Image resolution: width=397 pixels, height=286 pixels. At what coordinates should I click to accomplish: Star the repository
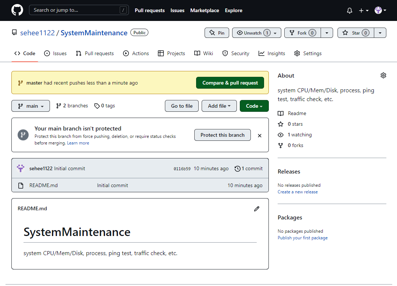[356, 33]
